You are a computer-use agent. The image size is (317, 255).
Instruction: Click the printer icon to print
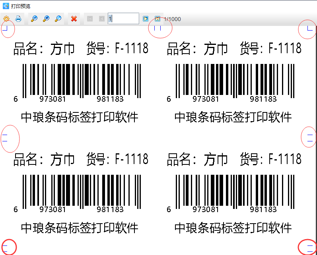coord(18,19)
